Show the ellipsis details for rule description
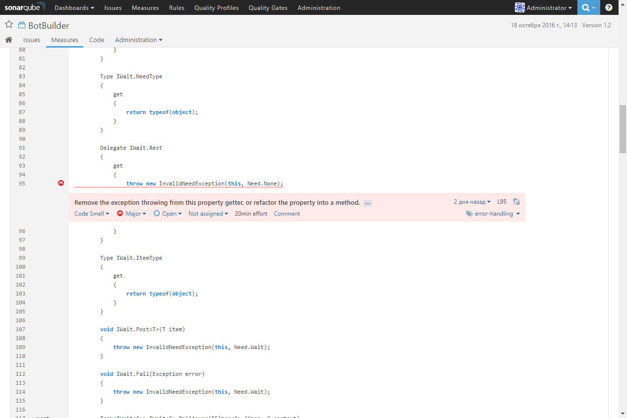 pyautogui.click(x=368, y=203)
